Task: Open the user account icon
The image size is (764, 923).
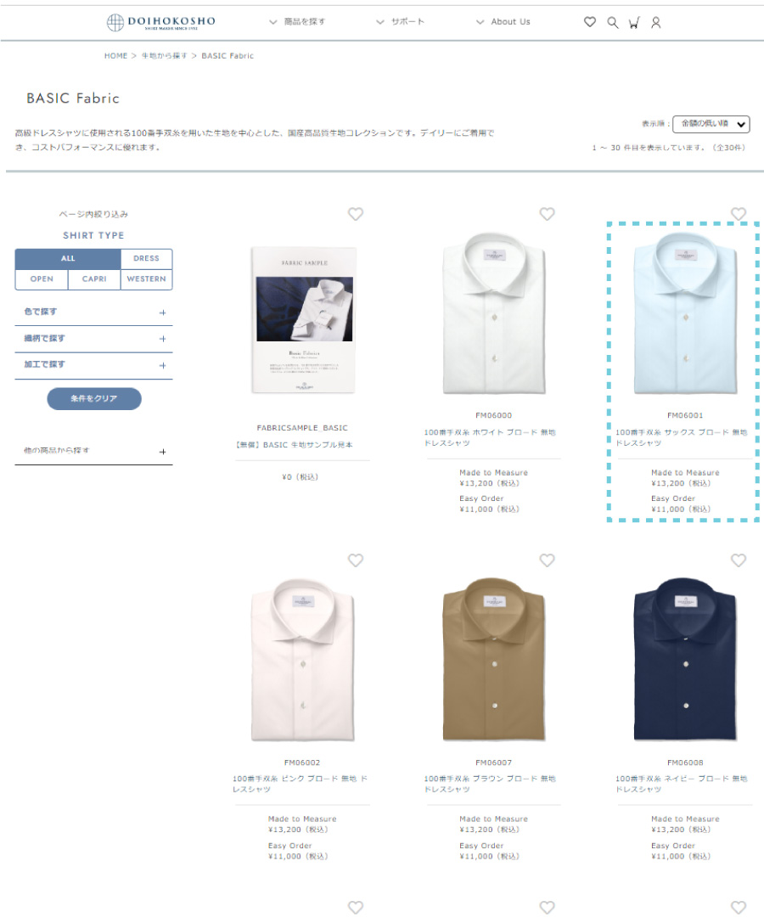Action: 655,22
